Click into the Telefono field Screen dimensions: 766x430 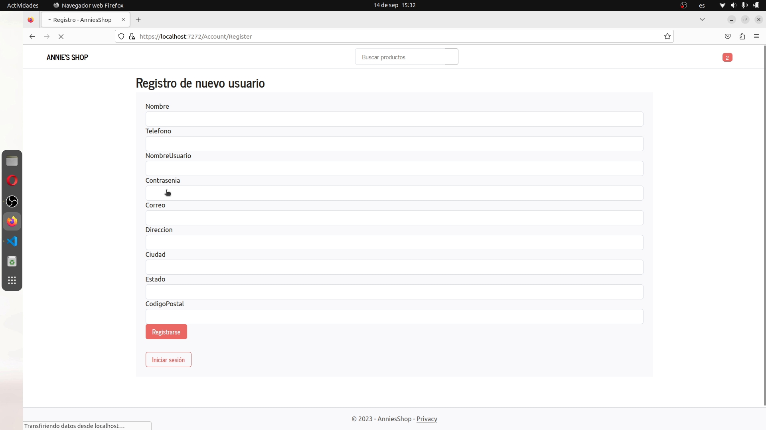click(394, 144)
